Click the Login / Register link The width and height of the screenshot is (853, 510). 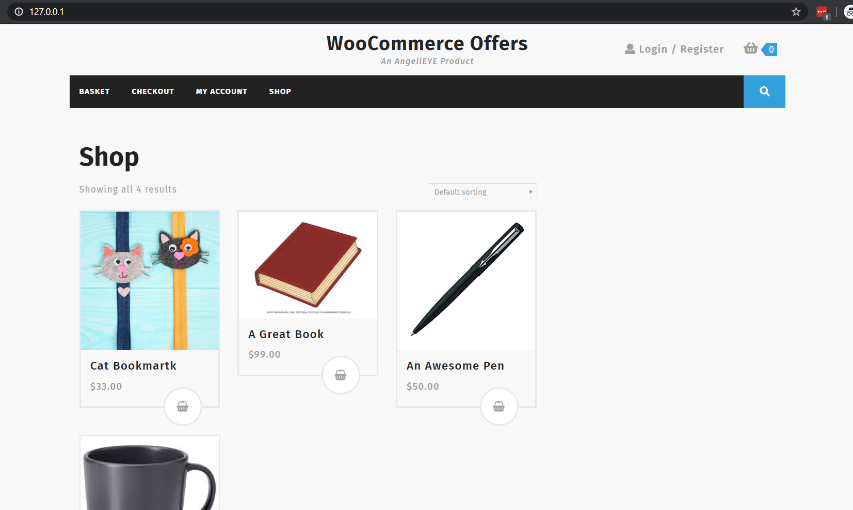681,49
